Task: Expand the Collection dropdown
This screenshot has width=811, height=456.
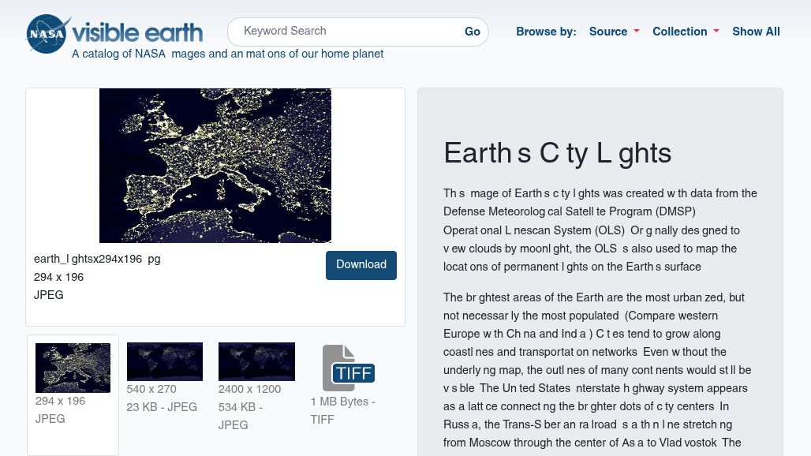Action: (x=686, y=32)
